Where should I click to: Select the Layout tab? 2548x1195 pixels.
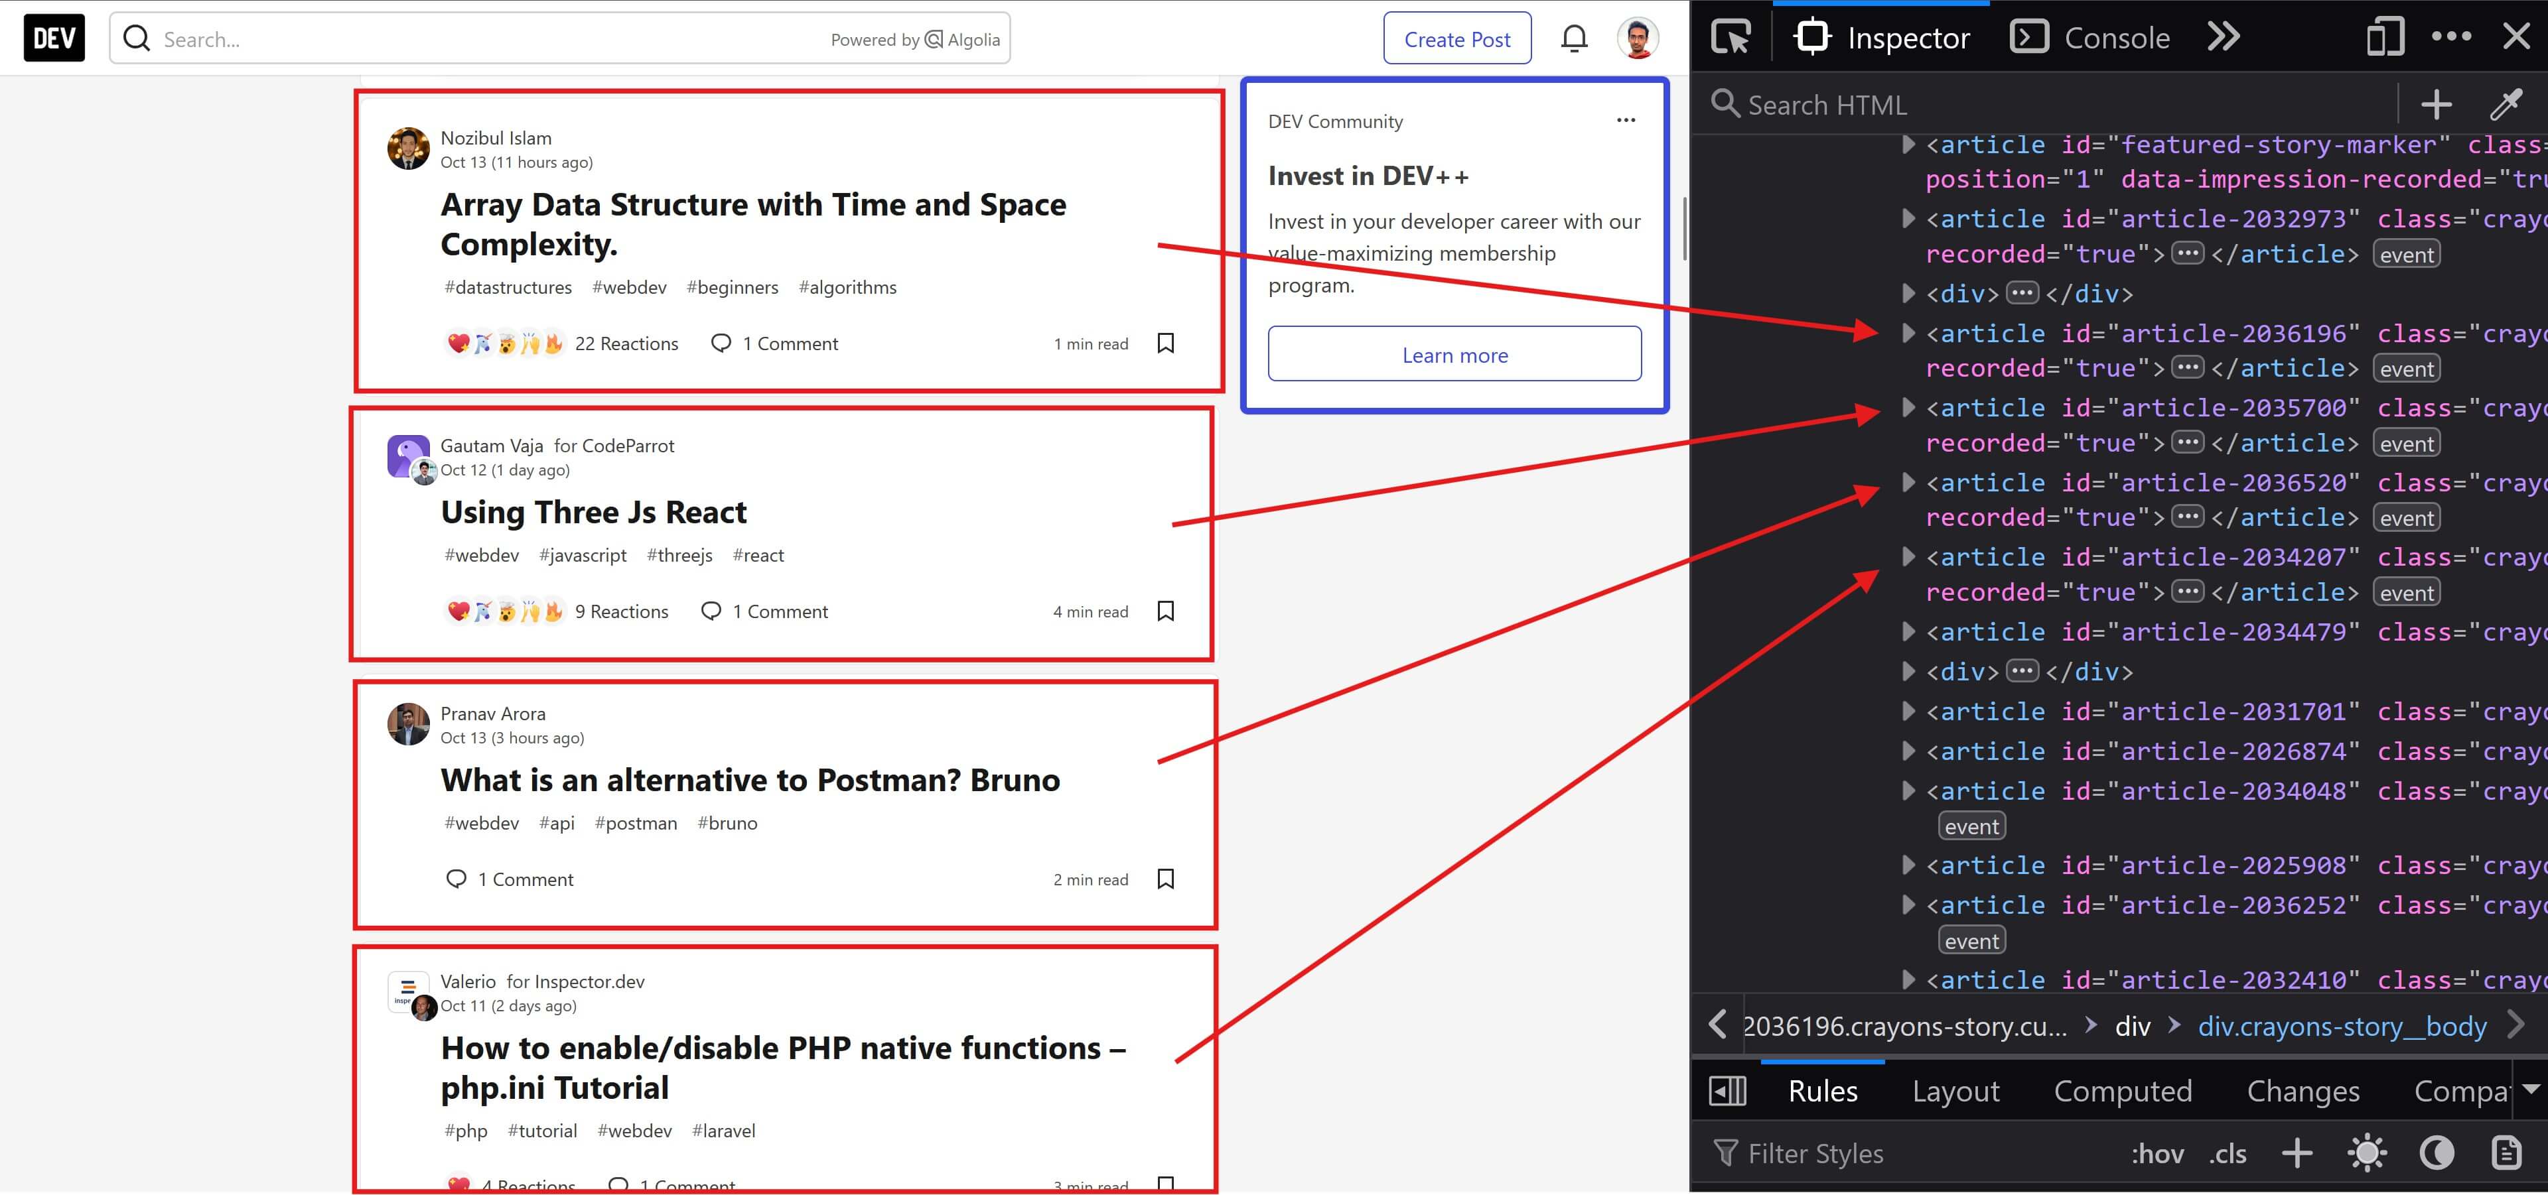(1955, 1090)
